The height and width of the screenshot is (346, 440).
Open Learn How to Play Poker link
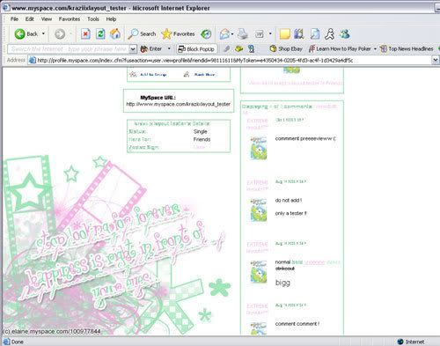click(x=340, y=48)
